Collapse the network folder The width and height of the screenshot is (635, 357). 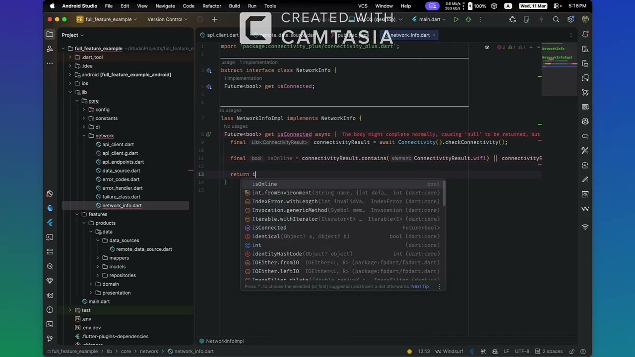point(84,136)
